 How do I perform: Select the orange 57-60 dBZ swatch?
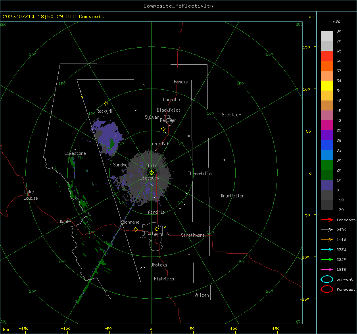click(x=327, y=66)
